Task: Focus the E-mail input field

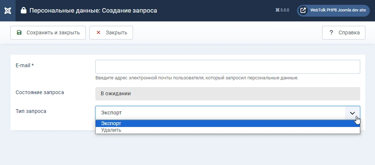Action: point(228,66)
